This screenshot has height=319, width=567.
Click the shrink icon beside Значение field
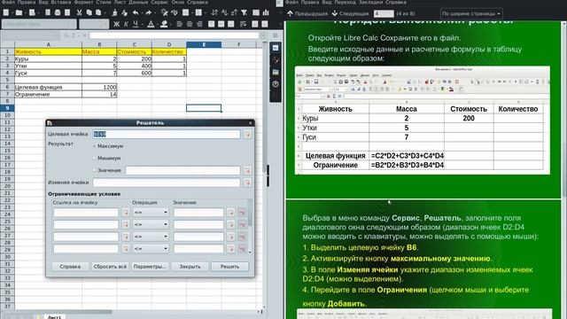pos(247,170)
